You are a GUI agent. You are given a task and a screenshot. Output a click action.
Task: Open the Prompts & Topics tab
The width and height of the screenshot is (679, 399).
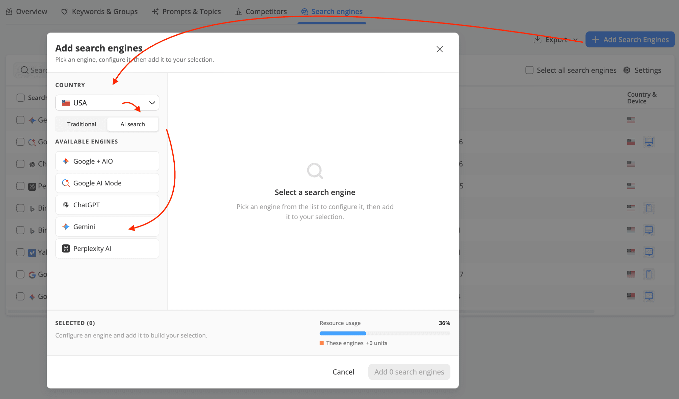(x=186, y=12)
